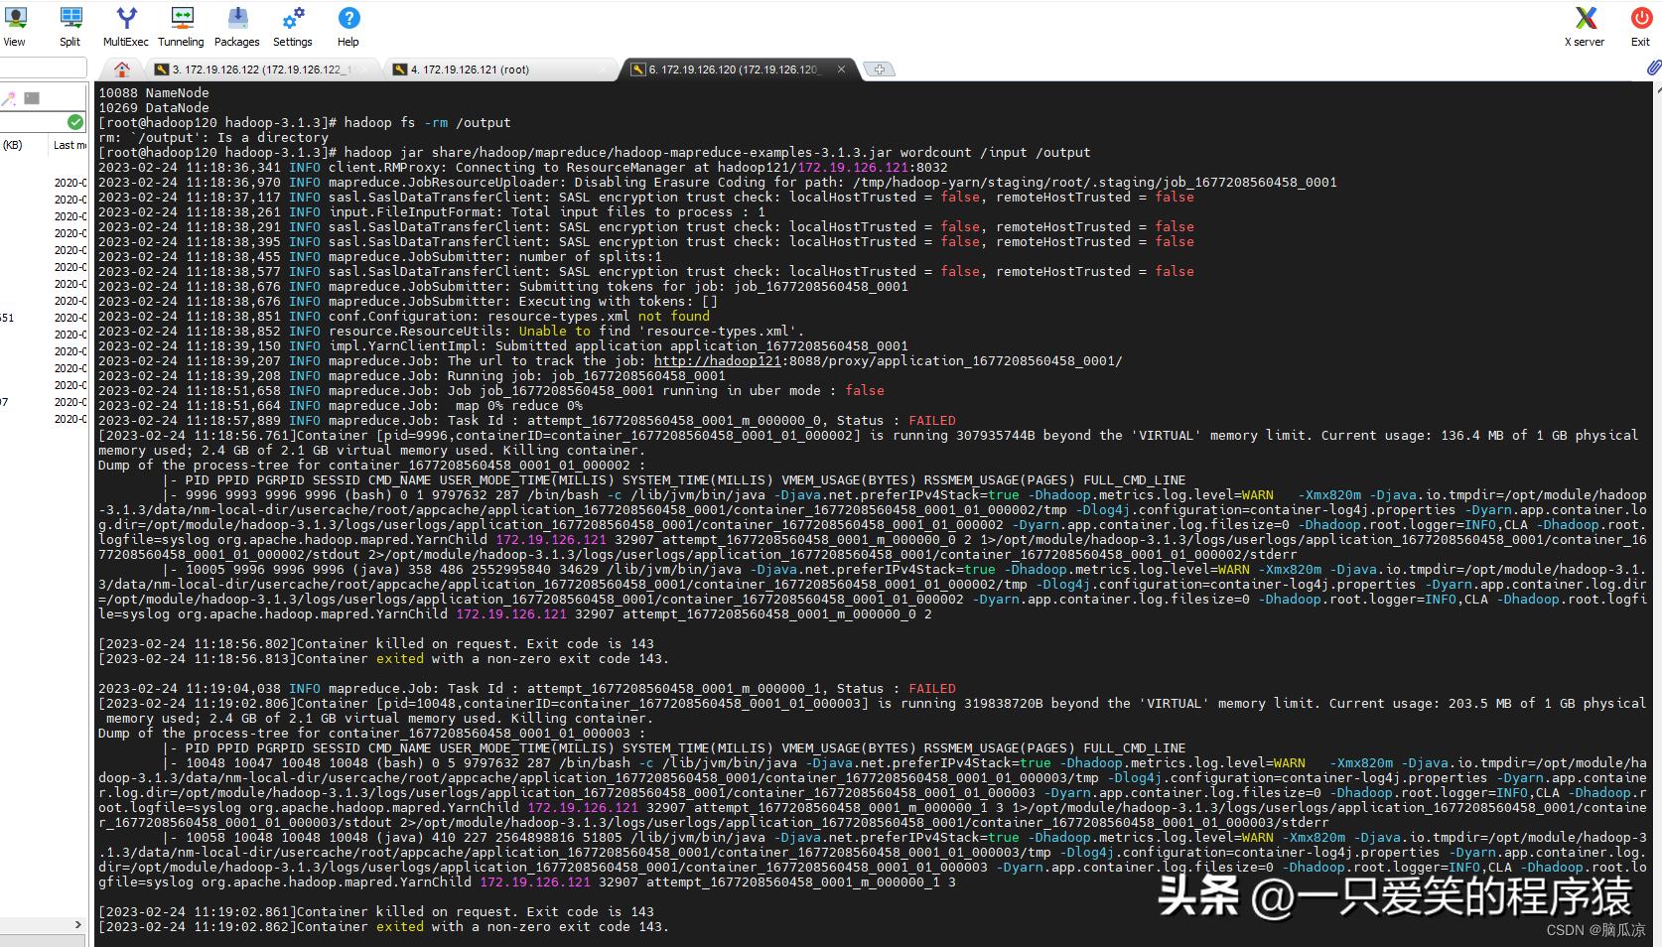Open the Tunneling tool
The width and height of the screenshot is (1662, 947).
[x=181, y=26]
